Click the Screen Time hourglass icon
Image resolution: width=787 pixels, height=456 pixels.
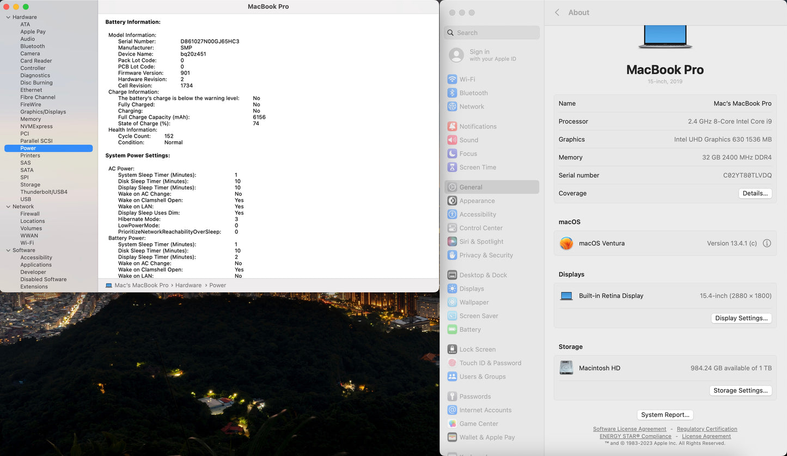pyautogui.click(x=452, y=168)
